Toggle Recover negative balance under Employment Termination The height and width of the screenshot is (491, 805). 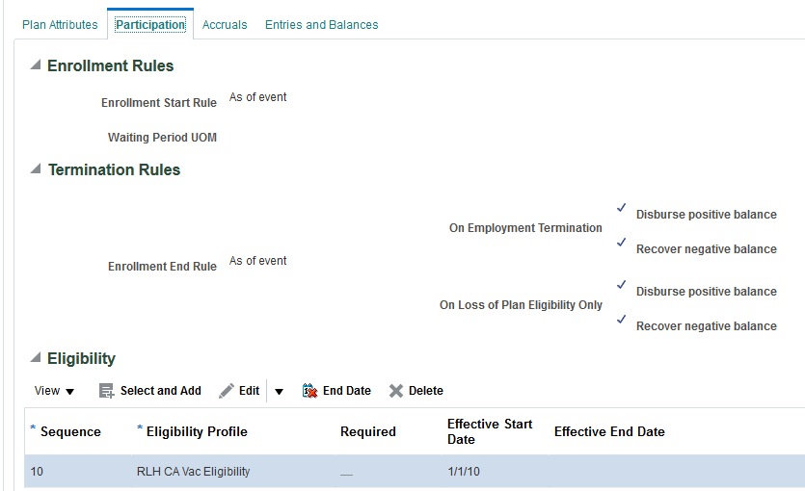point(622,243)
